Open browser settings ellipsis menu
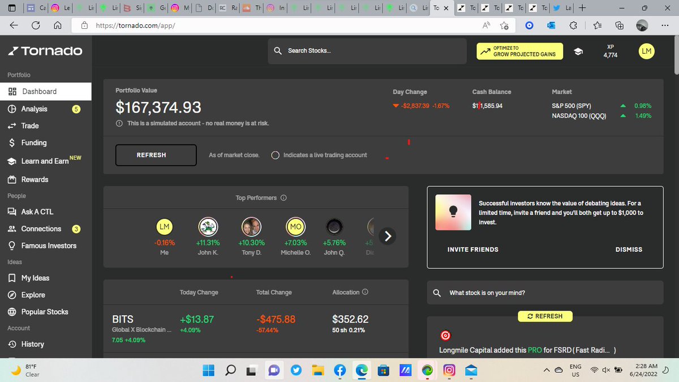This screenshot has height=382, width=679. click(x=665, y=25)
